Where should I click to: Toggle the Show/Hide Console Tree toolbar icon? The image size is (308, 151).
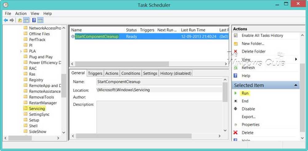coord(26,20)
